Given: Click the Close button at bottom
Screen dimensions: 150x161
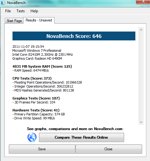Looking at the screenshot, I should (x=109, y=149).
